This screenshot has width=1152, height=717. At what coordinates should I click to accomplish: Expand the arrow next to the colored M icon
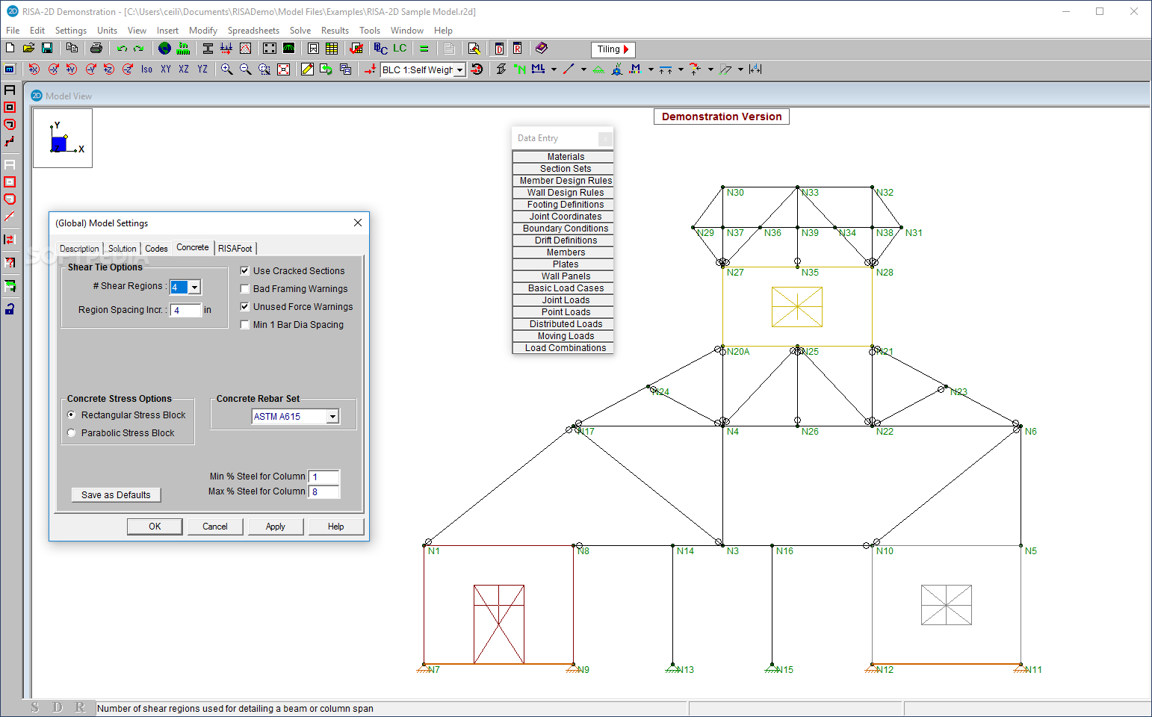point(651,69)
